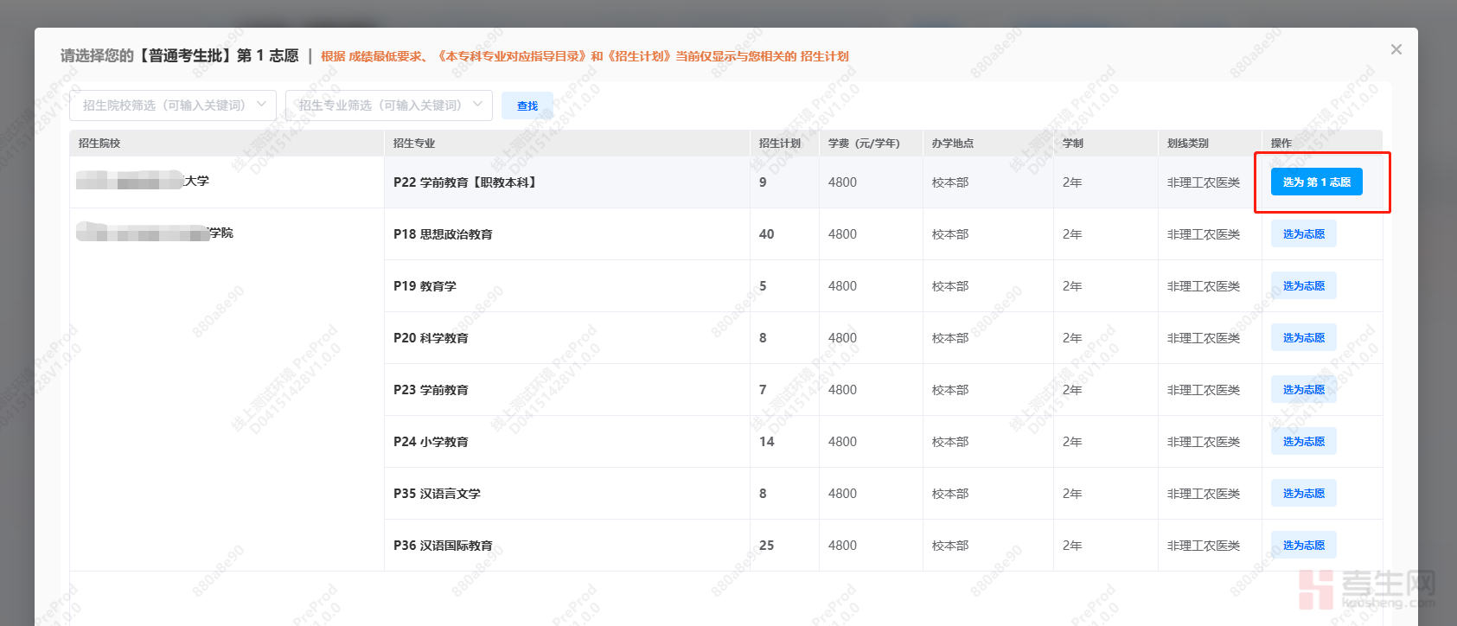Click the 招生专业 column header
The image size is (1457, 626).
(414, 144)
